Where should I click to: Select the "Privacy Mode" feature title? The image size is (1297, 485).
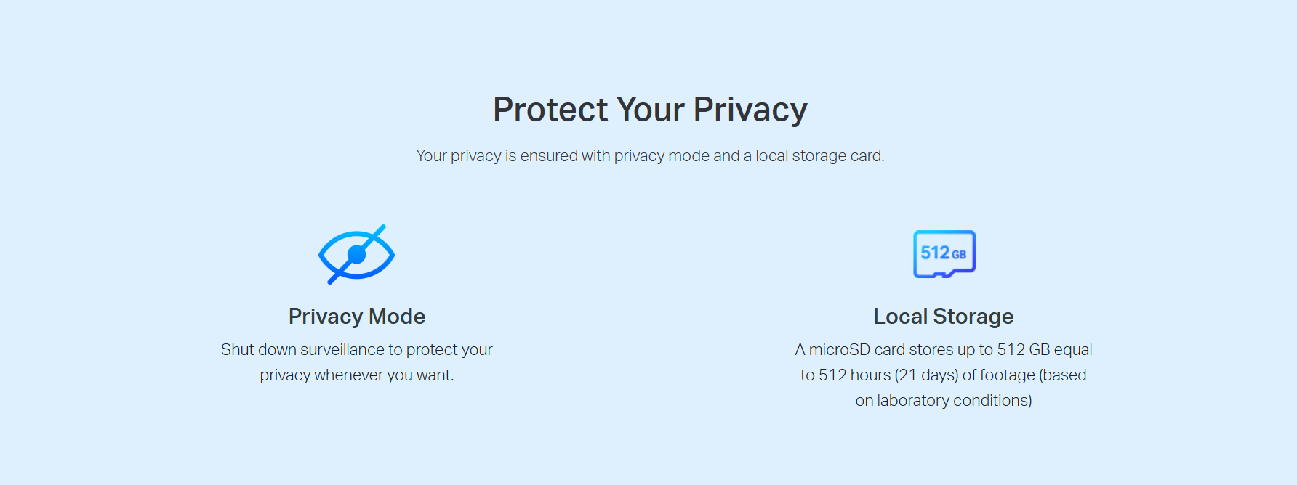[356, 317]
